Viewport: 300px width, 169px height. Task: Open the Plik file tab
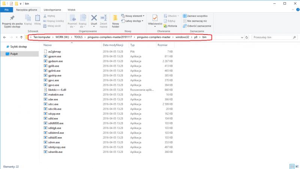point(6,10)
